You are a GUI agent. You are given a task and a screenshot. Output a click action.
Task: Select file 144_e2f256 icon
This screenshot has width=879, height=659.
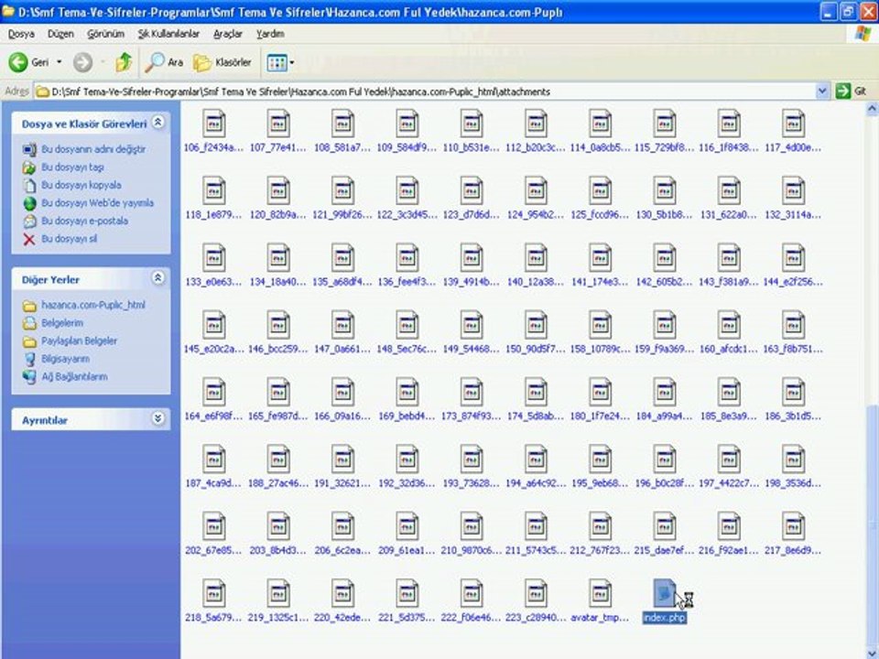click(x=793, y=258)
